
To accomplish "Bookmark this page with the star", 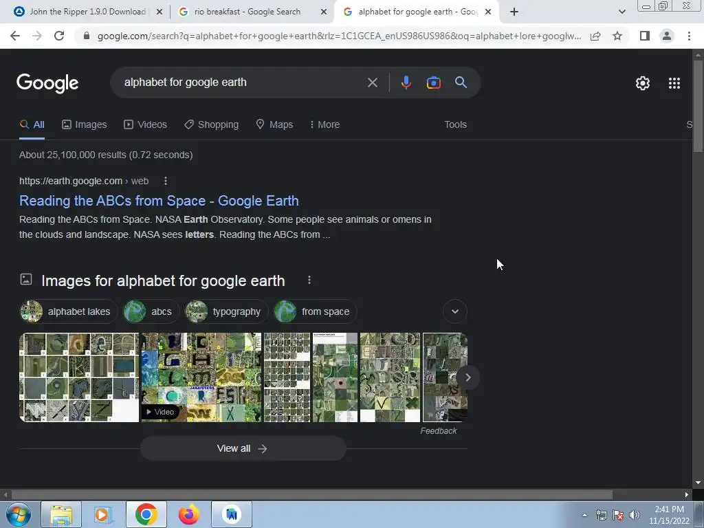I will (617, 36).
